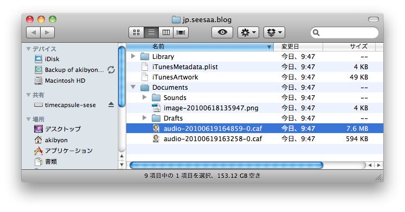Click the window resize grip
The width and height of the screenshot is (405, 212).
(378, 177)
